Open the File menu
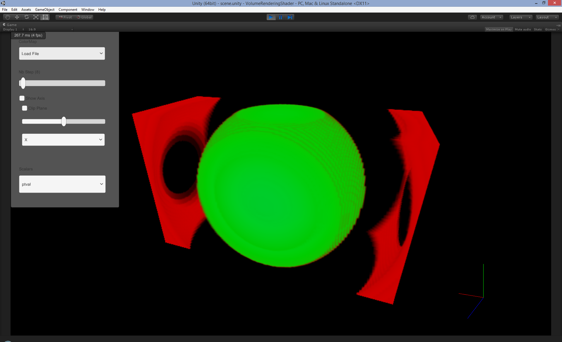The image size is (562, 342). coord(5,10)
